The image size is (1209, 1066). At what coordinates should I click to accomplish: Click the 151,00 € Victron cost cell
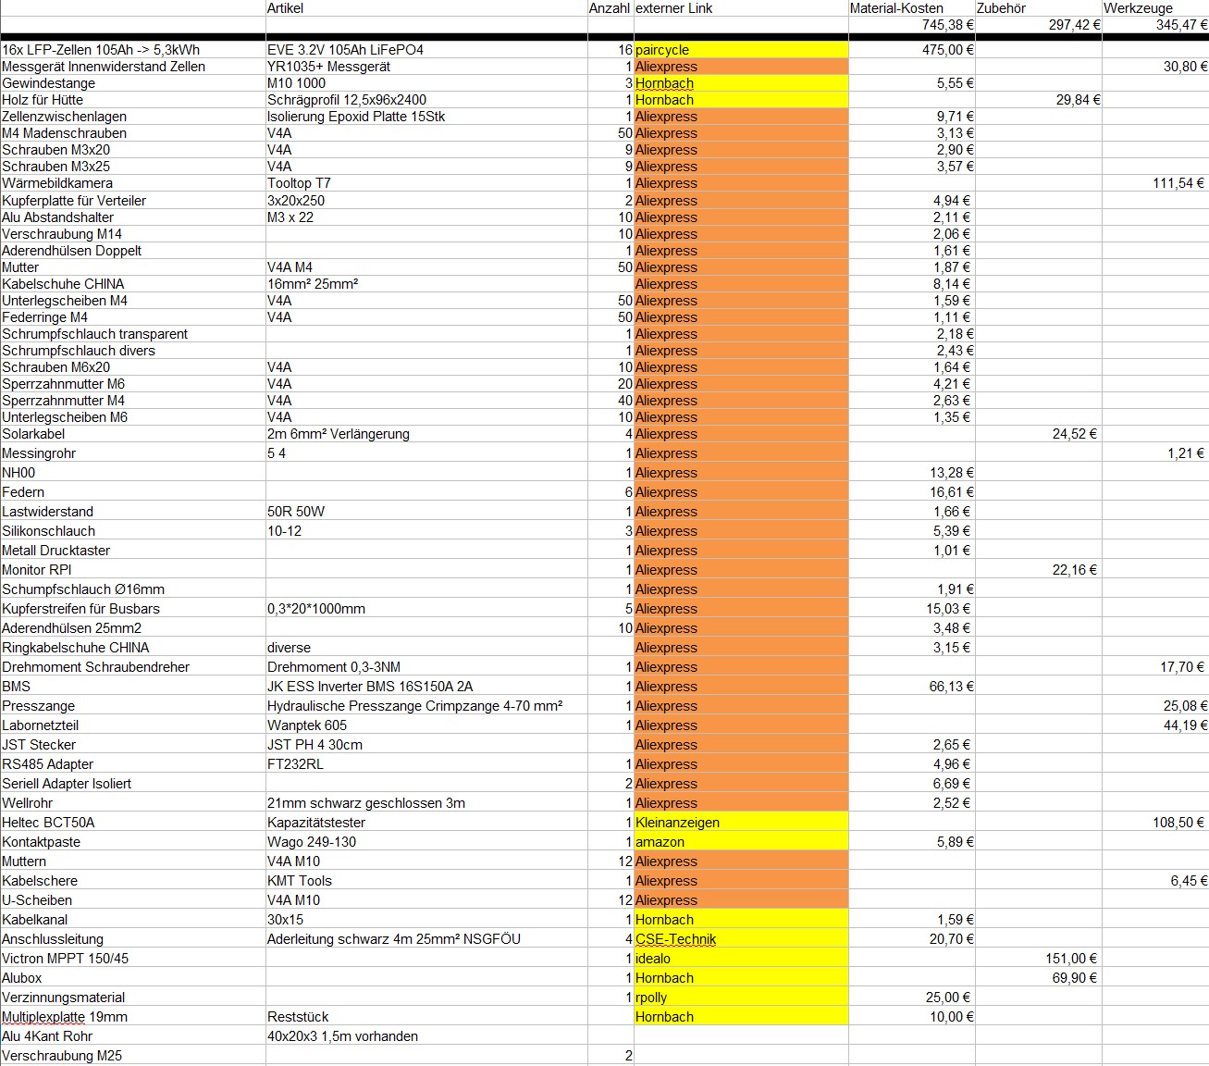(1039, 959)
